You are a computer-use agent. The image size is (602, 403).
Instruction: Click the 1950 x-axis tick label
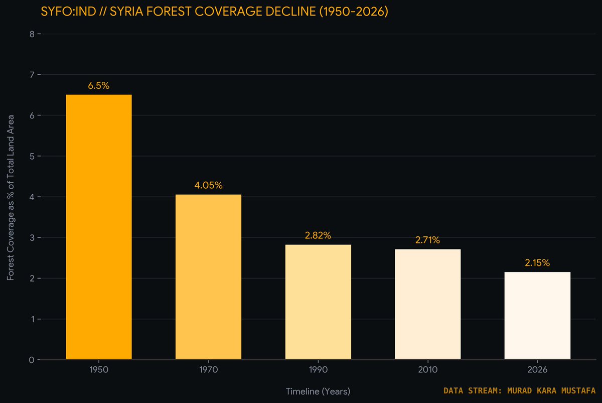click(99, 370)
